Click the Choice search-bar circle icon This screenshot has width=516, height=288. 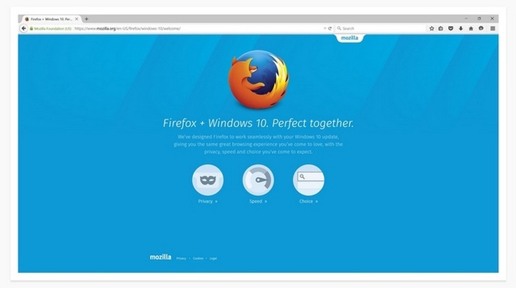[309, 180]
